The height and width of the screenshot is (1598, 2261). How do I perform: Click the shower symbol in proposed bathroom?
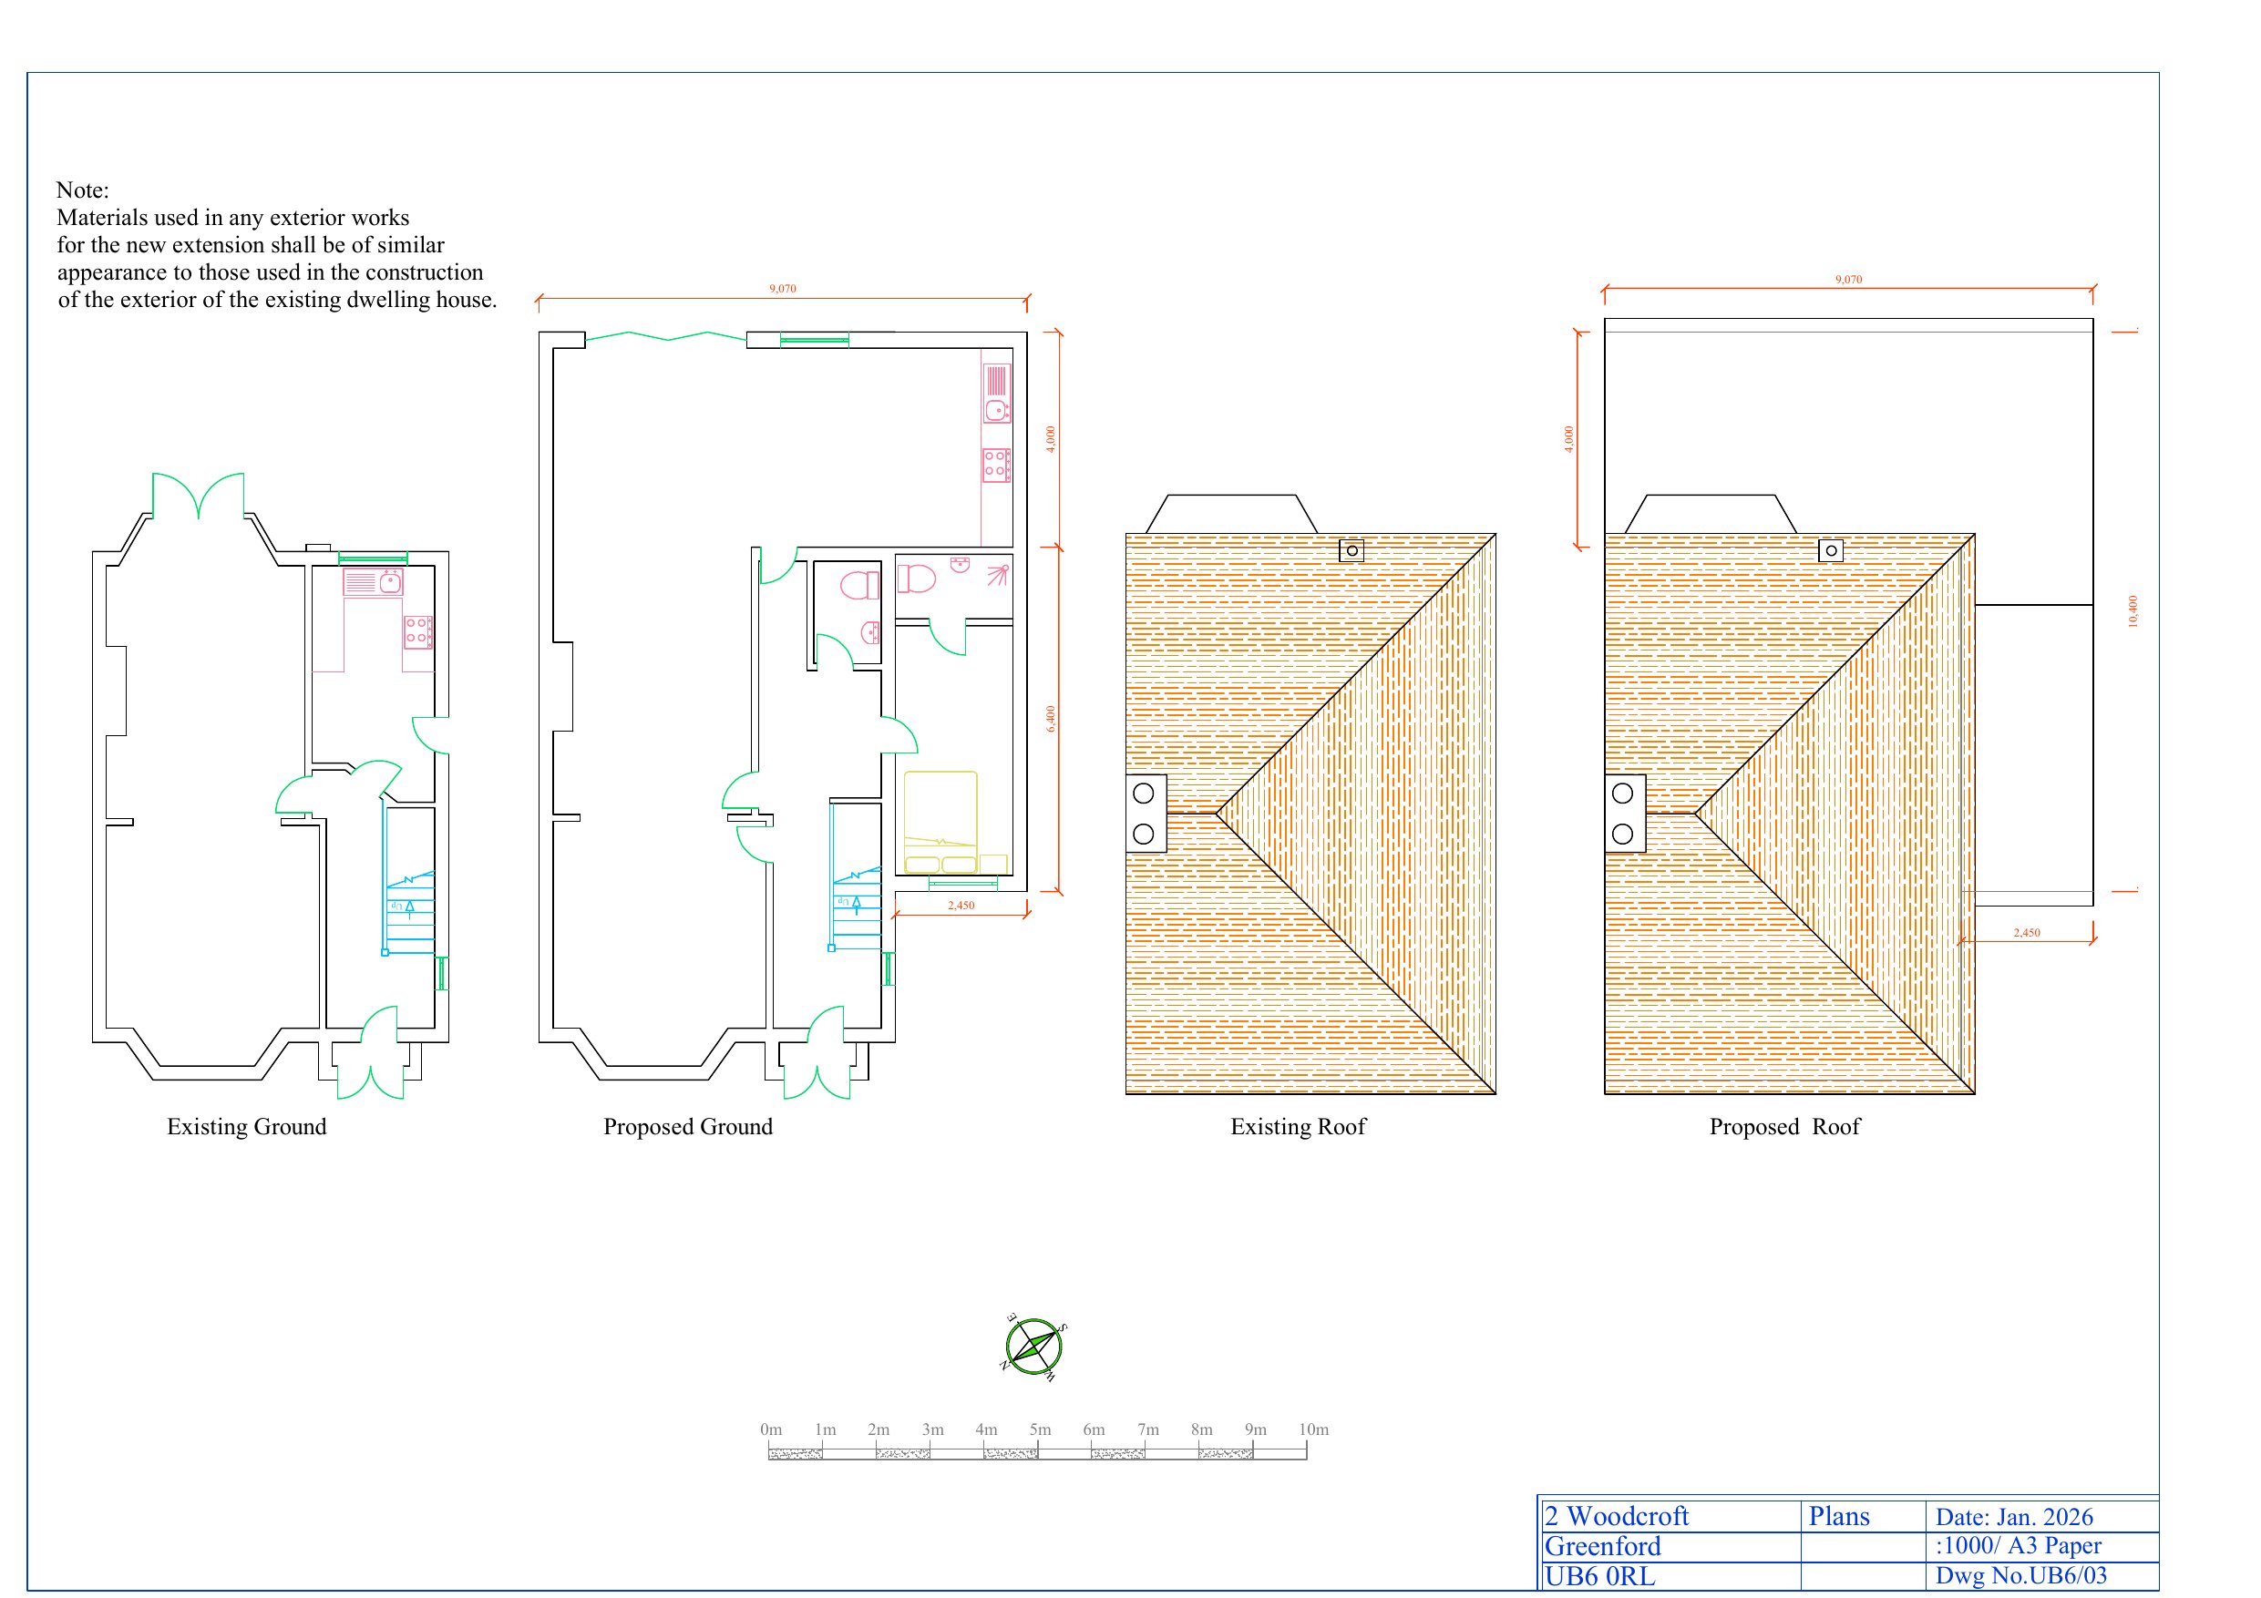tap(999, 573)
